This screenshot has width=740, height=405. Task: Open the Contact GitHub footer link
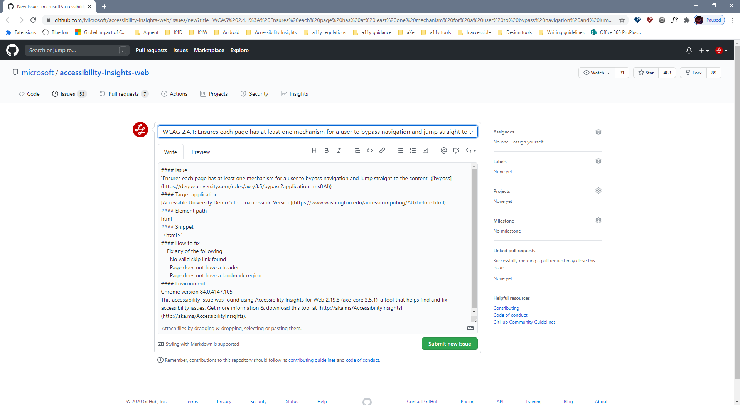423,402
